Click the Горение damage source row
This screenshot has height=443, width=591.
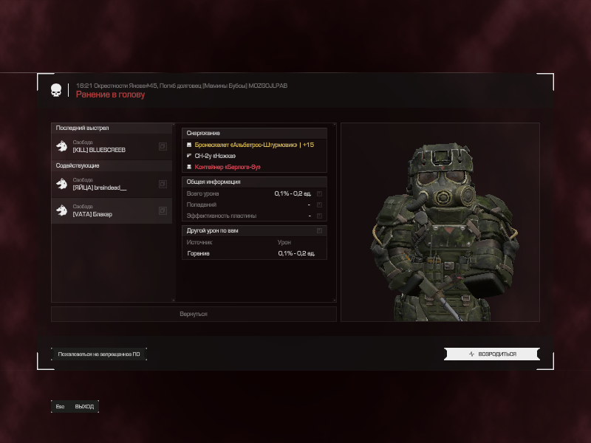pos(254,253)
